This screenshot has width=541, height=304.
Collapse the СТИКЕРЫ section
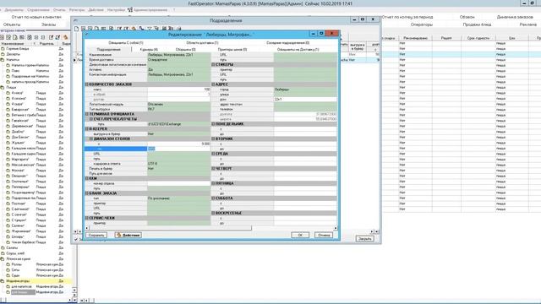coord(213,64)
